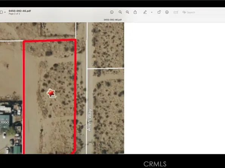Expand the highlight pen color dropdown arrow
Screen dimensions: 225x168
152,12
